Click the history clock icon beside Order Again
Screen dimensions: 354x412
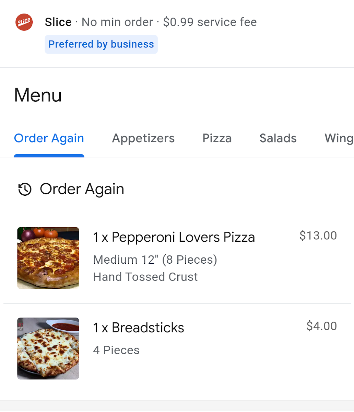25,189
